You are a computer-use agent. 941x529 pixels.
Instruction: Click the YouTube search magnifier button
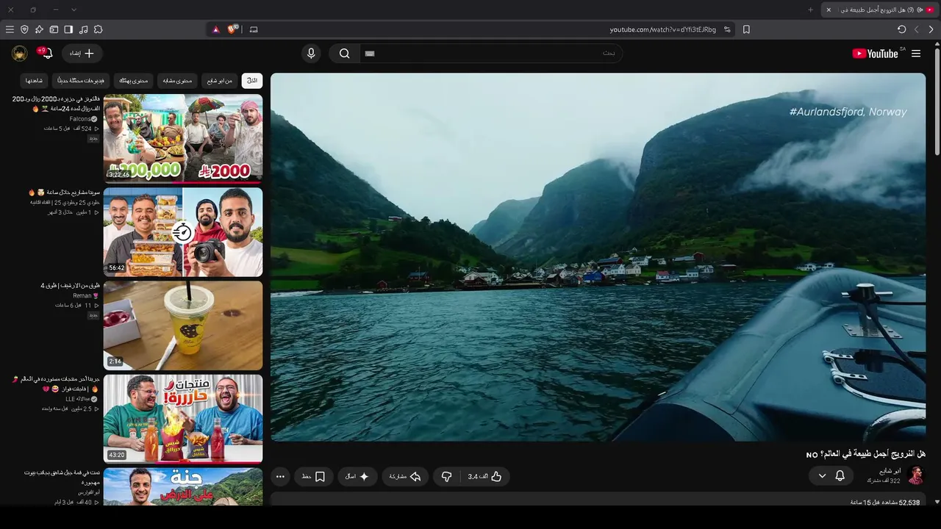click(344, 54)
